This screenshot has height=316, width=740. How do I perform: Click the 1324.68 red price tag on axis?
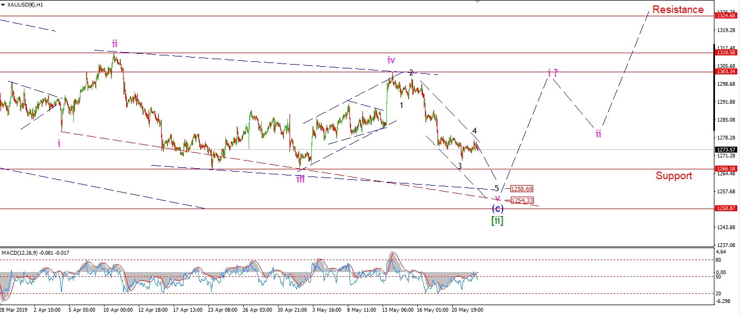(726, 16)
